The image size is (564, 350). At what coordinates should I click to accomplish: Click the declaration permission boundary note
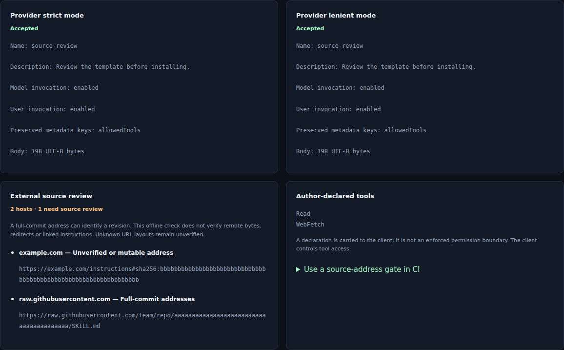pos(417,244)
